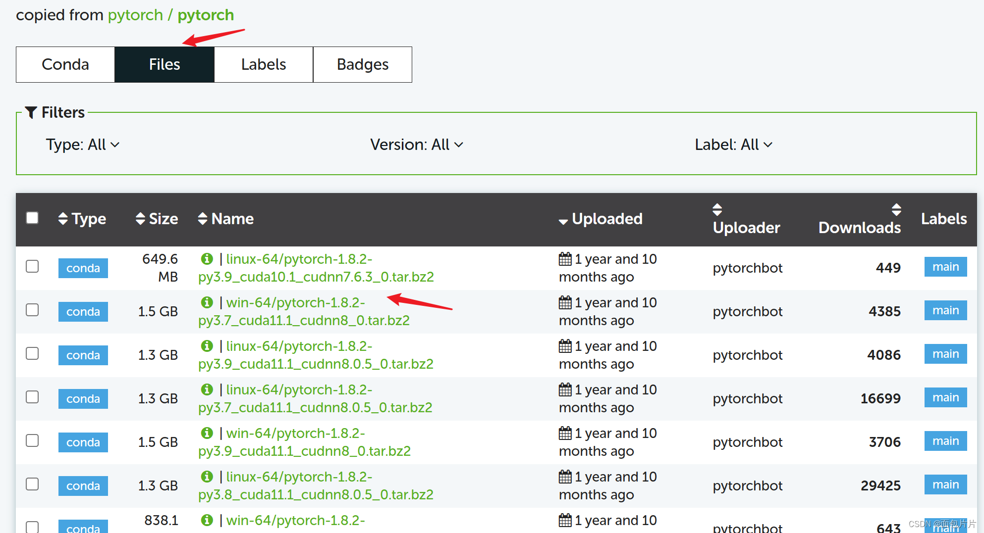Click pytorchbot uploader in 3706-downloads row

(748, 442)
